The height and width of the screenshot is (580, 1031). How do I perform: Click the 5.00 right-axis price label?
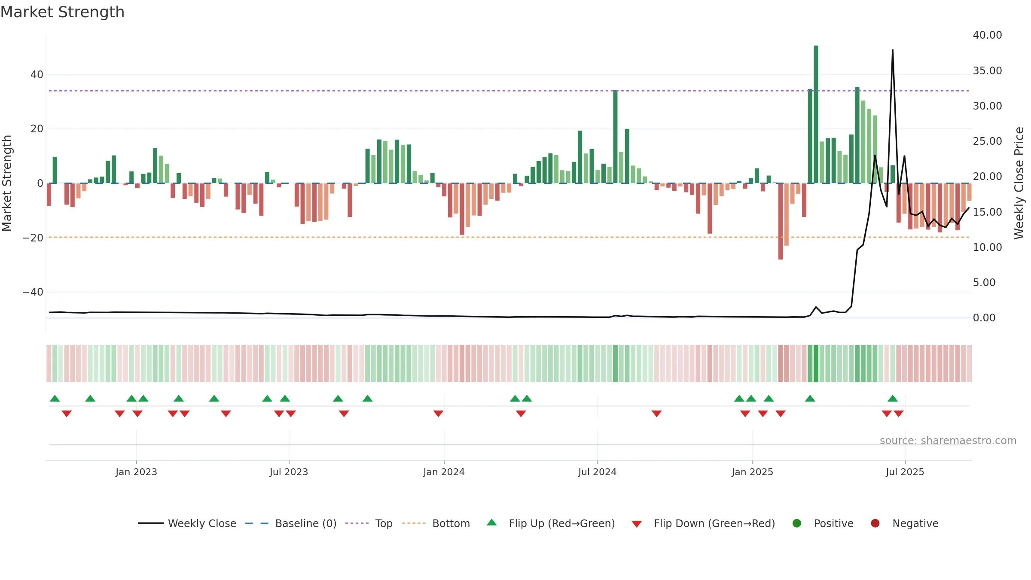[x=984, y=283]
